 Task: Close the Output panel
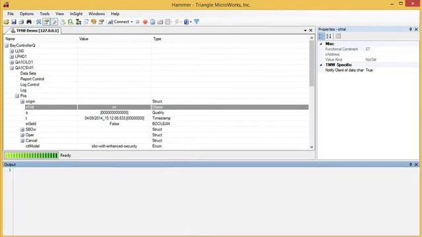pyautogui.click(x=416, y=164)
